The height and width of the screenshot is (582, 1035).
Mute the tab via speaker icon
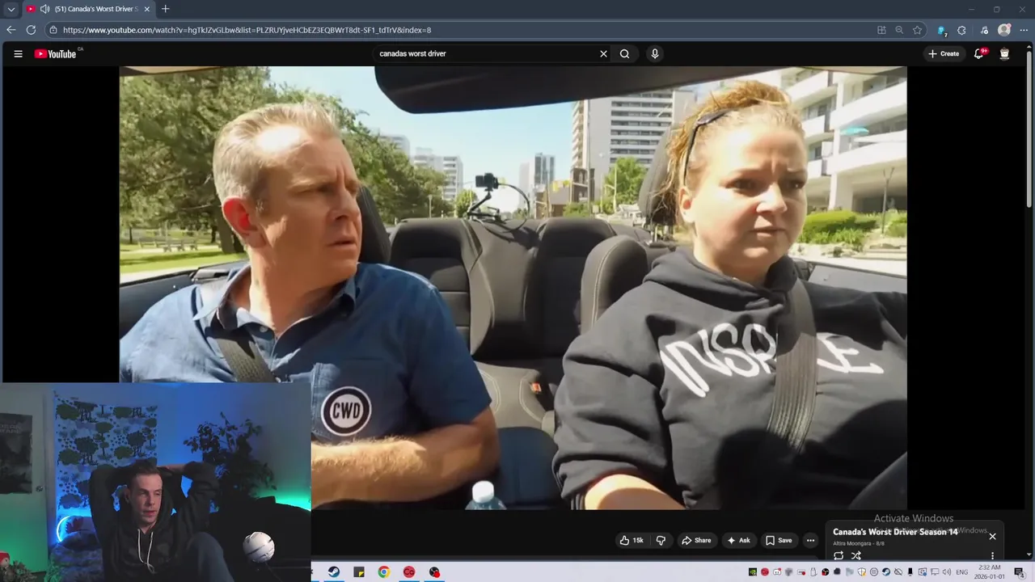44,9
